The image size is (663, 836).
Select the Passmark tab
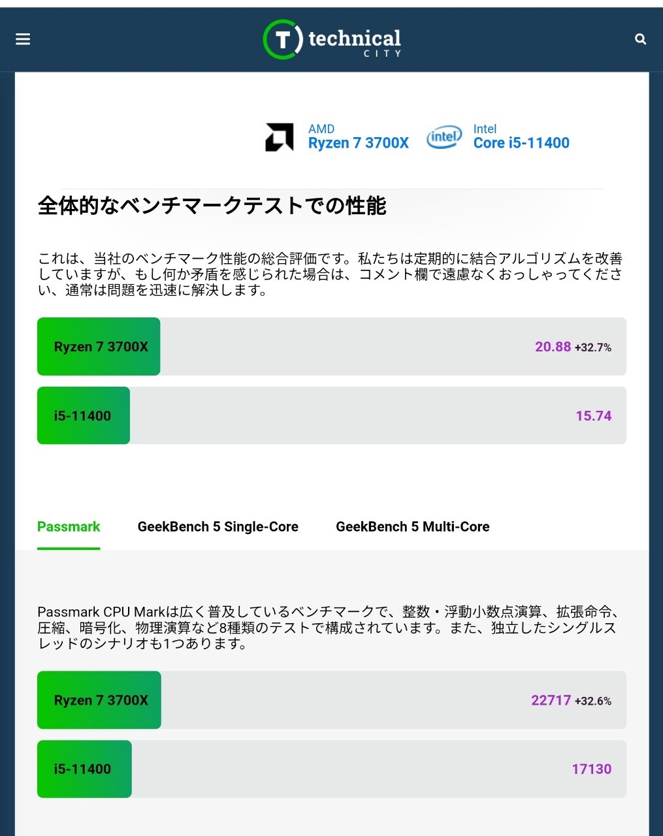point(69,527)
